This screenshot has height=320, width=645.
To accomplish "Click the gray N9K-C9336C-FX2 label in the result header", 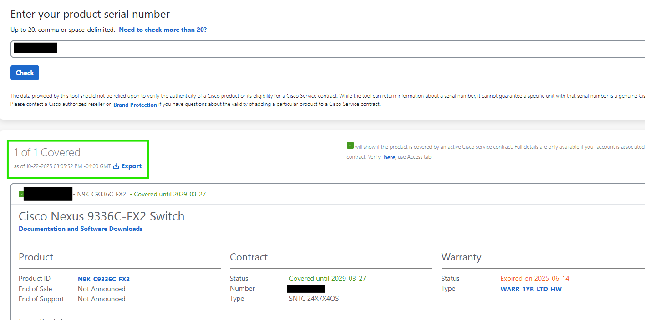I will [102, 194].
